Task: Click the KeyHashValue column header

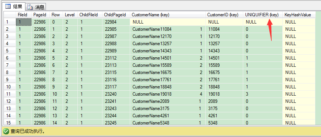Action: [x=299, y=15]
